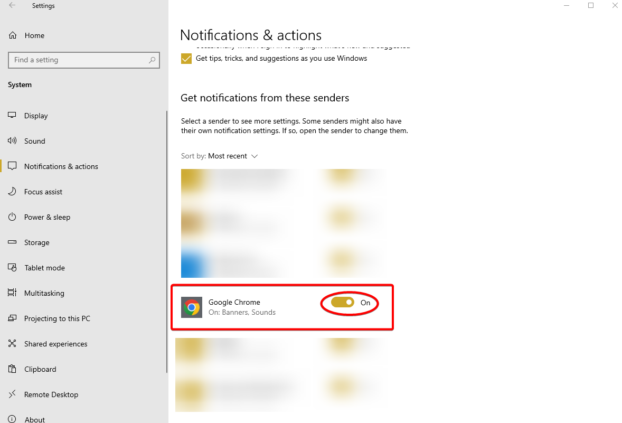
Task: Click the Google Chrome app icon
Action: point(192,307)
